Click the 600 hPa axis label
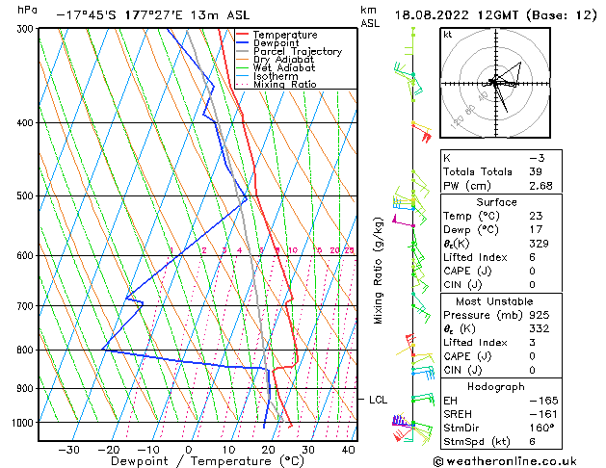Viewport: 606px width, 468px height. pyautogui.click(x=27, y=255)
